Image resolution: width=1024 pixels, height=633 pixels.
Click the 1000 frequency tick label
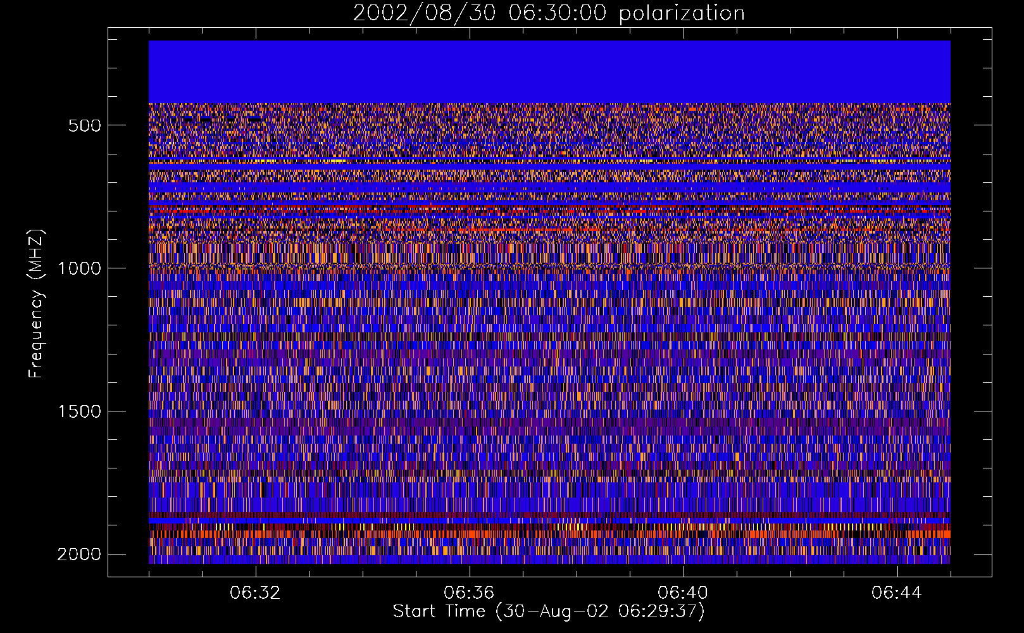(x=79, y=268)
